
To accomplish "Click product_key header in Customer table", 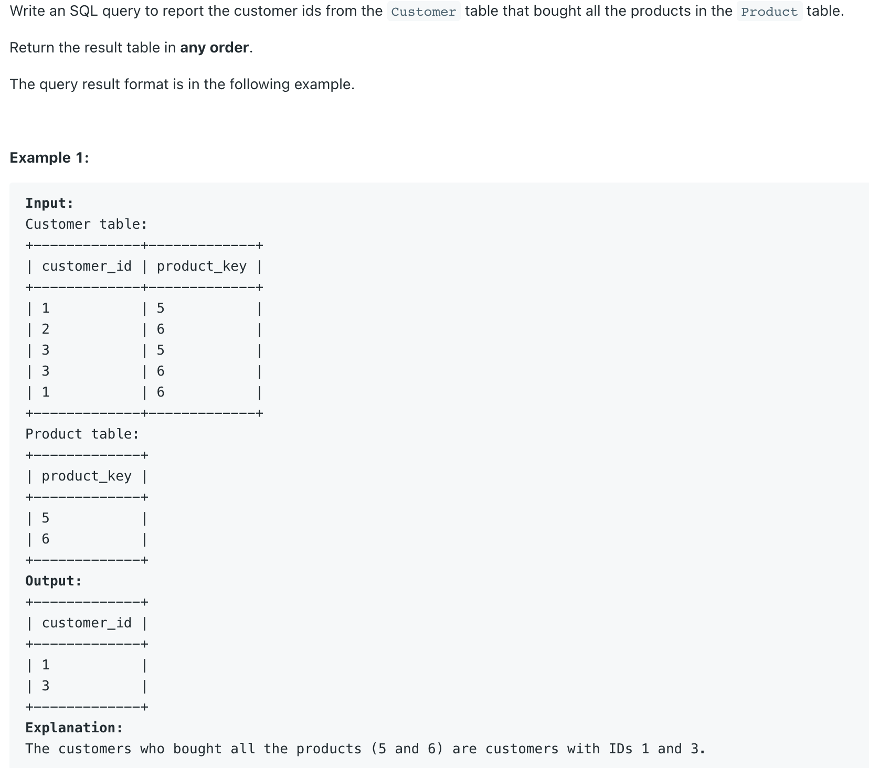I will pyautogui.click(x=202, y=266).
